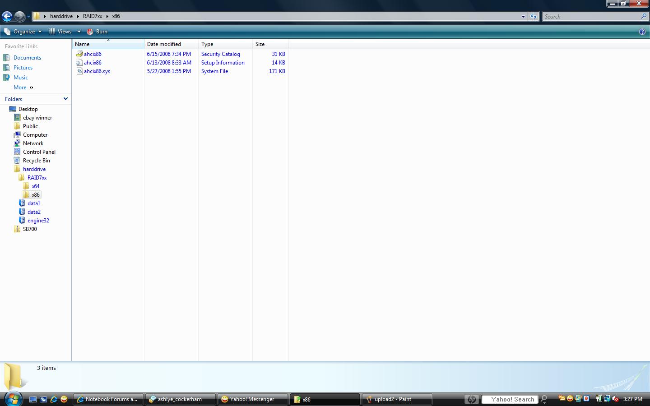Open the recent pages dropdown arrow
The height and width of the screenshot is (406, 650).
[x=28, y=17]
